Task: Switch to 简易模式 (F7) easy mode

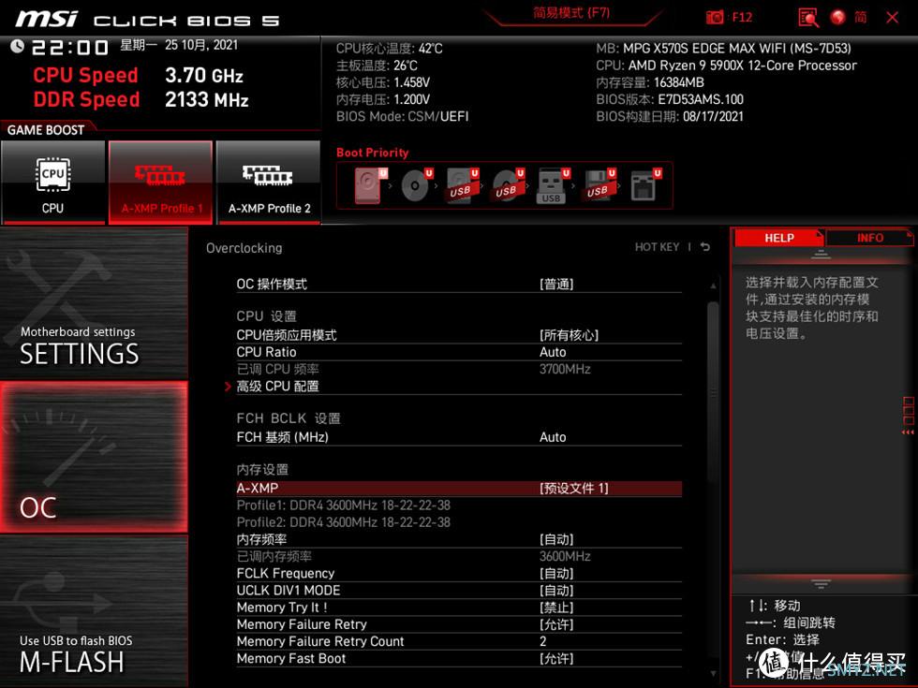Action: coord(571,13)
